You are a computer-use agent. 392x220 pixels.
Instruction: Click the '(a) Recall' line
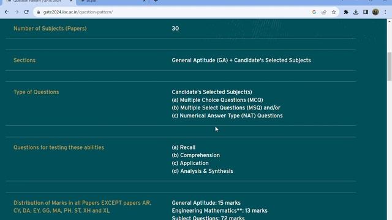coord(184,147)
